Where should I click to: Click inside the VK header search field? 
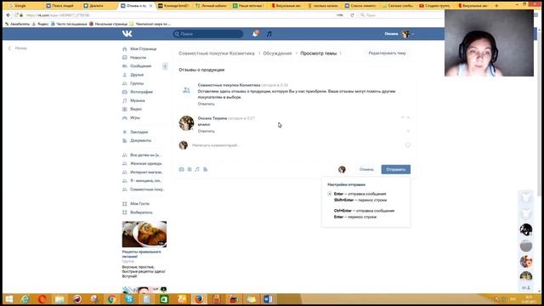click(x=207, y=34)
